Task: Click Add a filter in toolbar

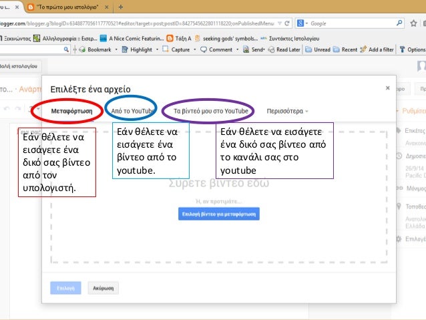Action: tap(377, 49)
